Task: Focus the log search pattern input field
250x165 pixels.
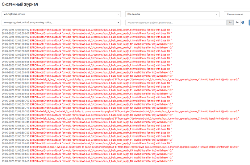Action: point(176,23)
